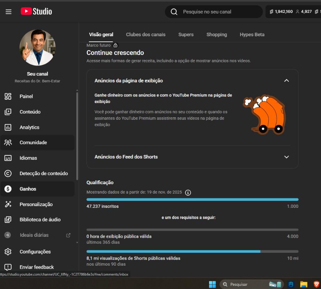Screen dimensions: 321x289
Task: Open Configurações gear icon
Action: 8,252
